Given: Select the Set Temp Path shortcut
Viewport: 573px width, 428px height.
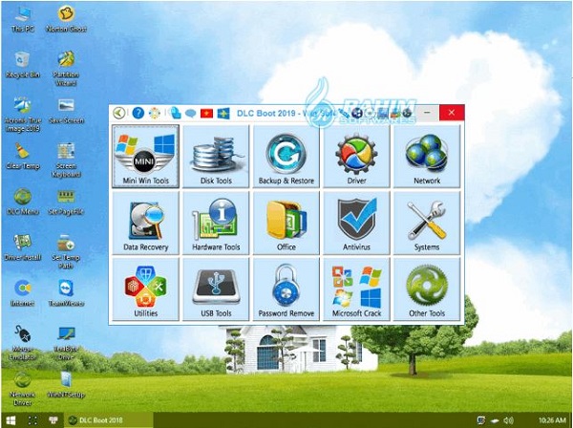Looking at the screenshot, I should click(66, 252).
